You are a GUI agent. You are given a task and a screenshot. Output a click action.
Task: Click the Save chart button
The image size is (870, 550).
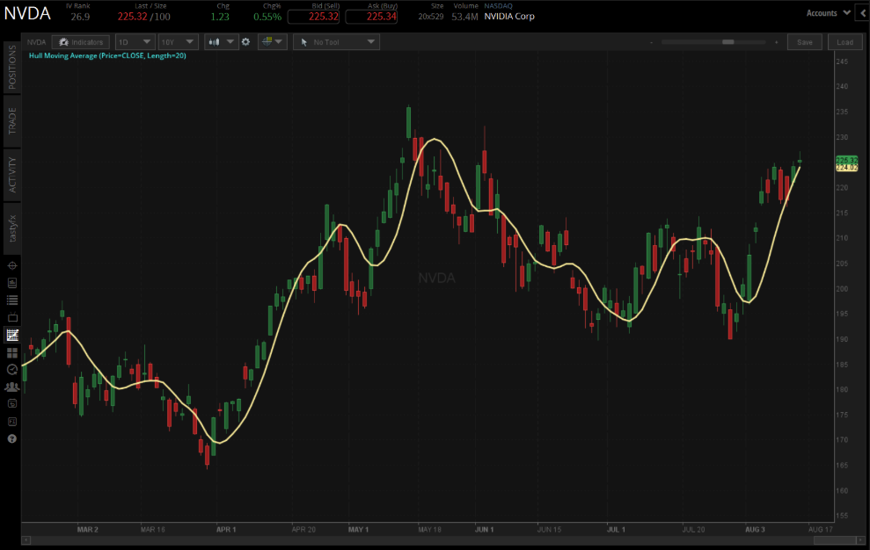click(805, 42)
